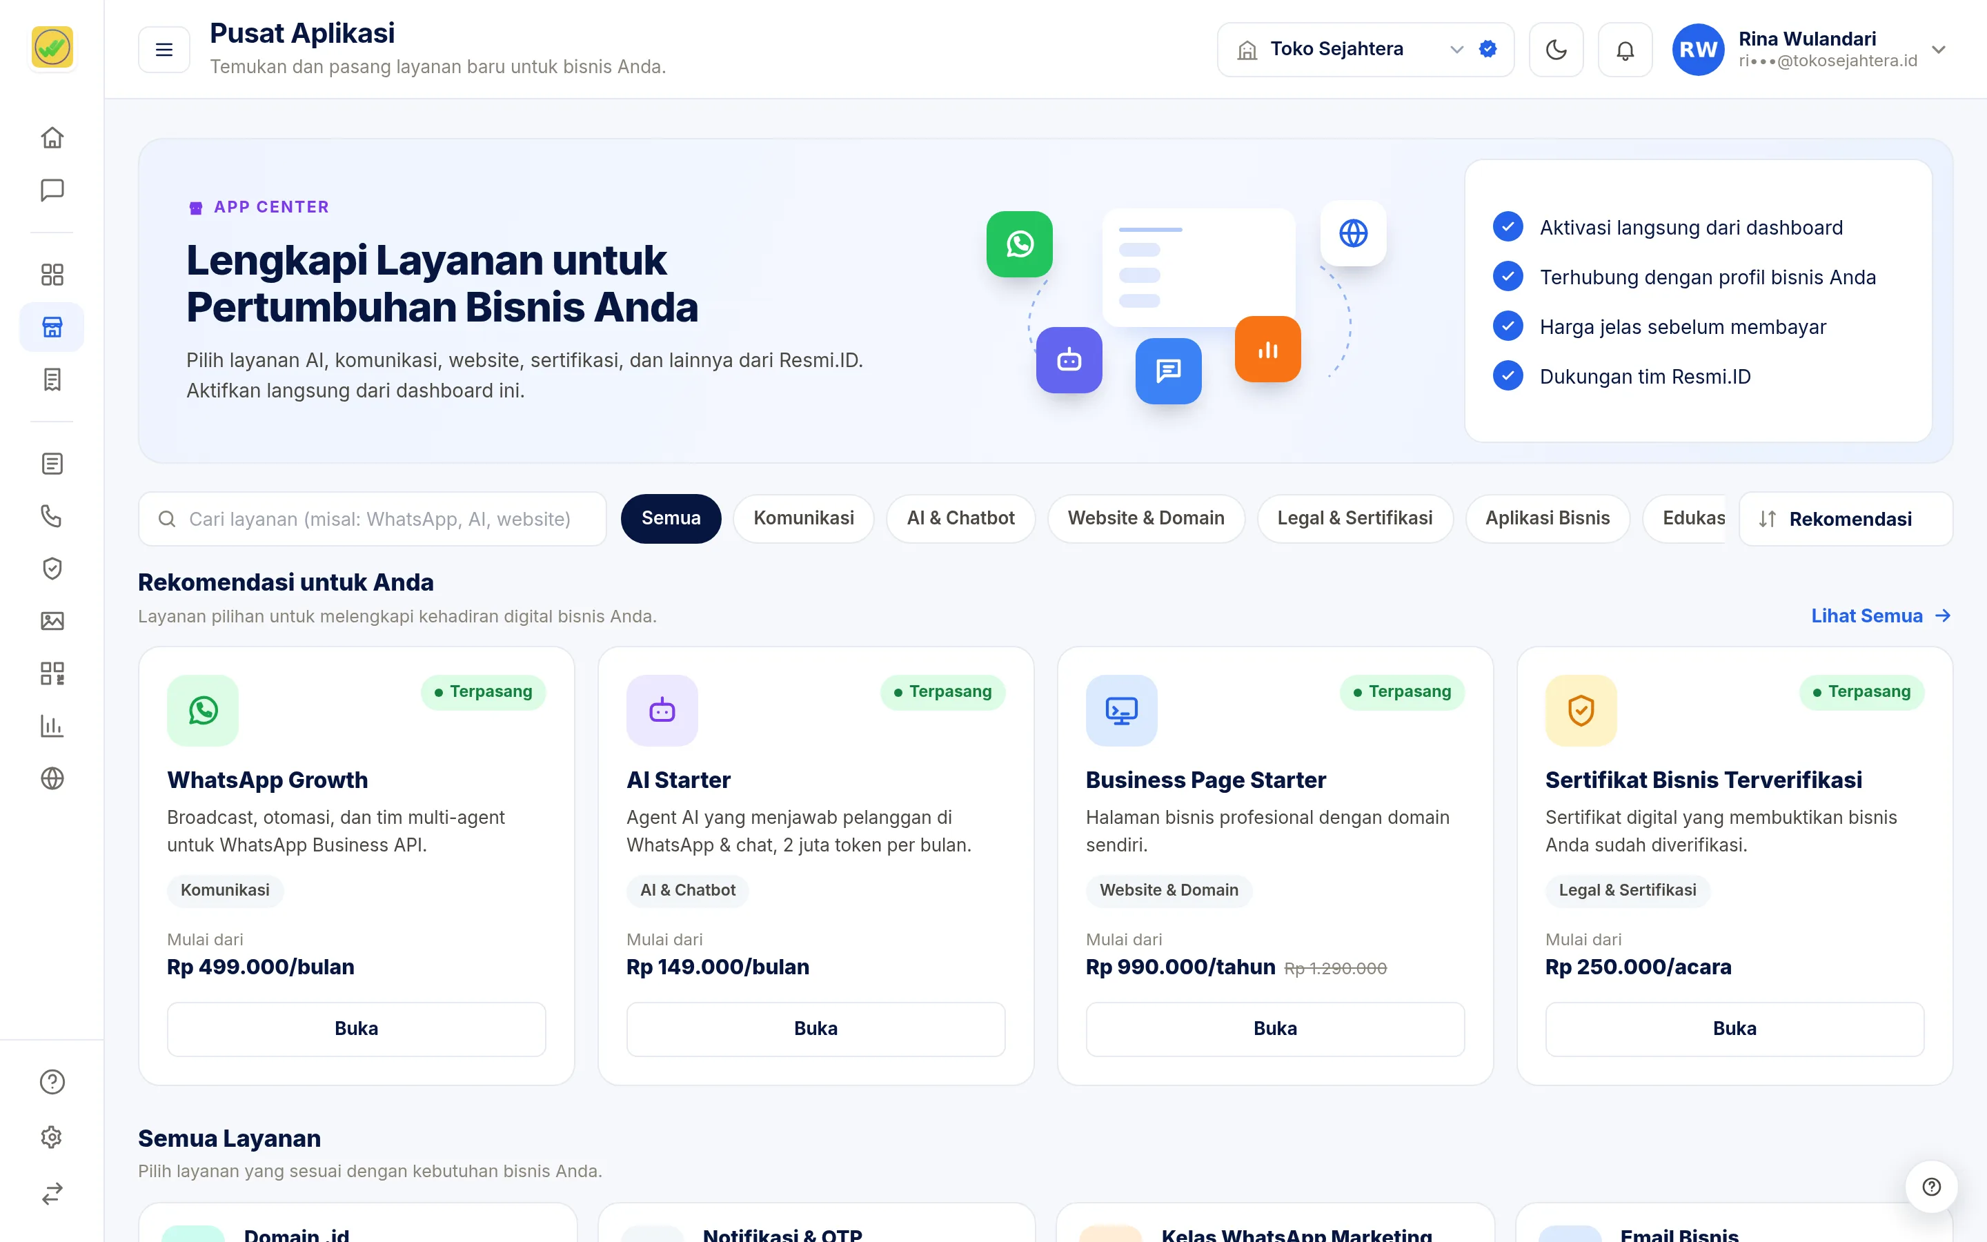Open the QR code sidebar icon

(52, 673)
